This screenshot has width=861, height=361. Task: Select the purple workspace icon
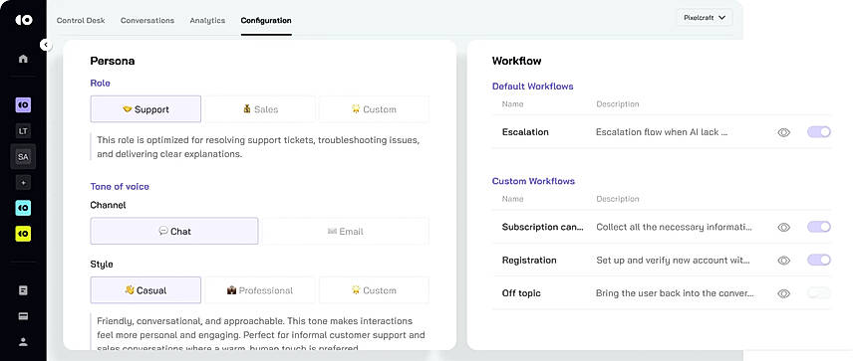pyautogui.click(x=23, y=104)
